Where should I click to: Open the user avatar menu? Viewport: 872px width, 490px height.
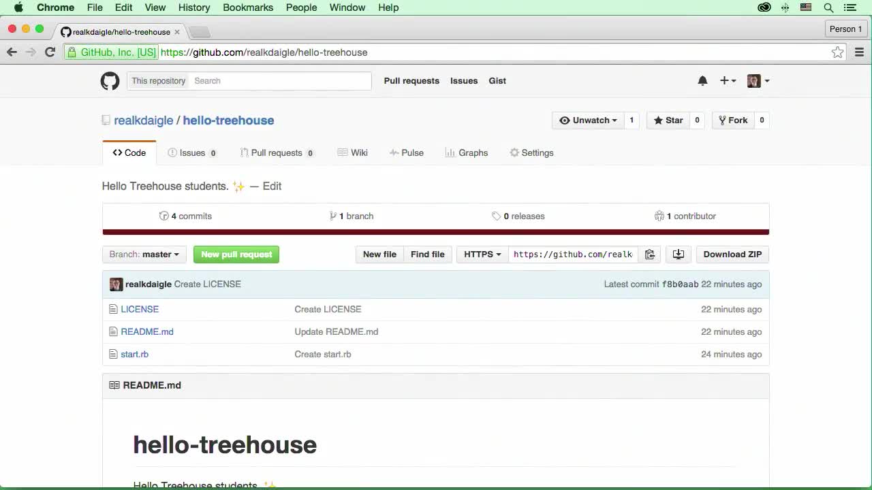[758, 81]
